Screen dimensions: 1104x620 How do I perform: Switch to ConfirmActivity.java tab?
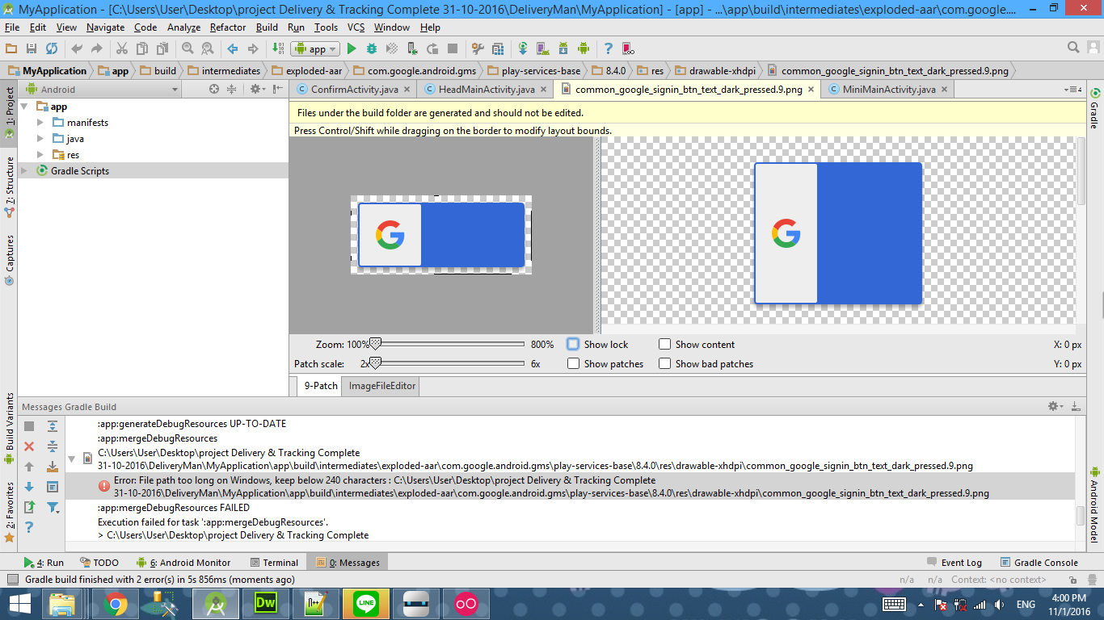coord(354,90)
